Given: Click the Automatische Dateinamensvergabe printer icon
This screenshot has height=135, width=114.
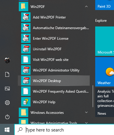Looking at the screenshot, I should (x=26, y=28).
